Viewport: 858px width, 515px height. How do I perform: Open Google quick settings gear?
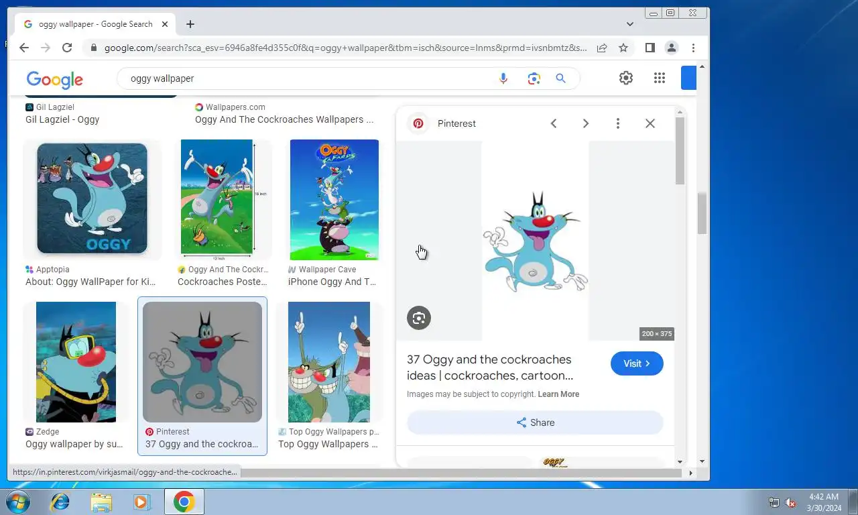click(x=626, y=78)
